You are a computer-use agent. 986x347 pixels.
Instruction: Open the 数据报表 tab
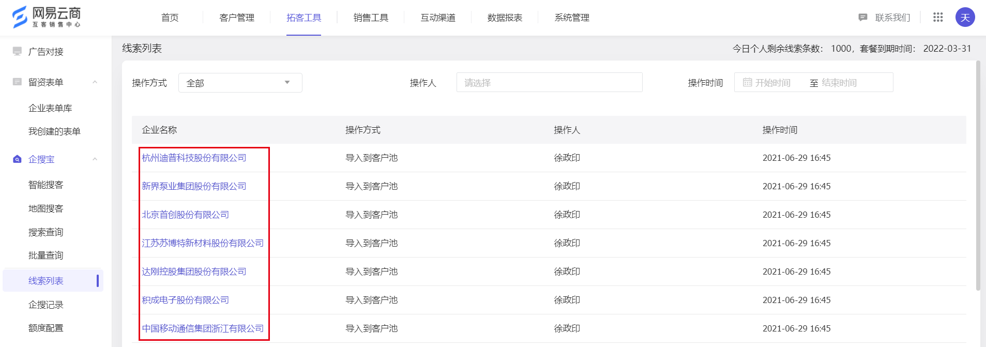[505, 18]
